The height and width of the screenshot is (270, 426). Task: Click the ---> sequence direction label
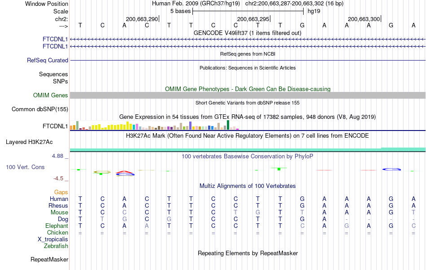click(63, 26)
